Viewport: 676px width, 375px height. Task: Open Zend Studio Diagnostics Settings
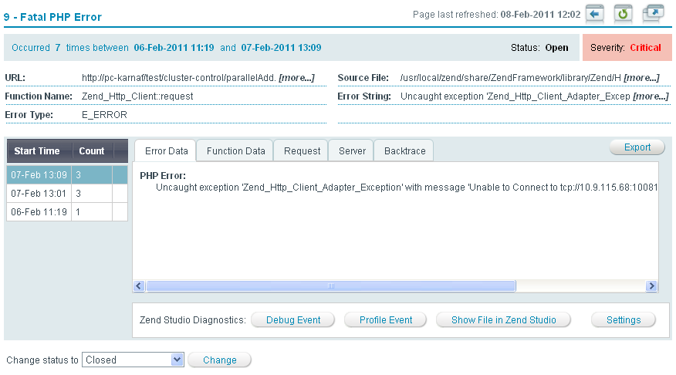click(623, 319)
